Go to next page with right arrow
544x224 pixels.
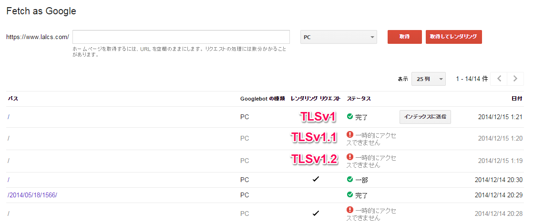[x=515, y=79]
